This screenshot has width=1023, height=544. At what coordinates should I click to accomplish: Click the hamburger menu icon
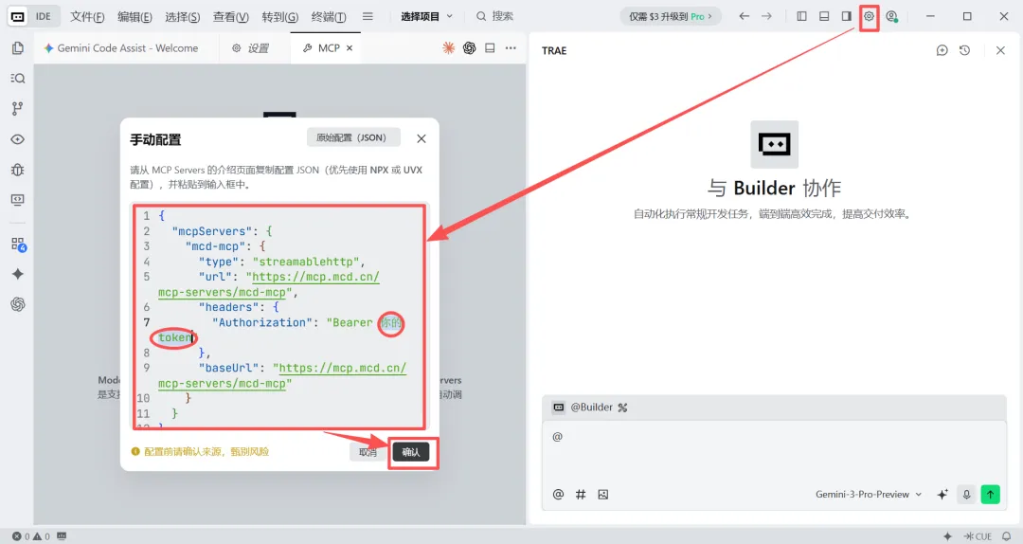click(368, 16)
